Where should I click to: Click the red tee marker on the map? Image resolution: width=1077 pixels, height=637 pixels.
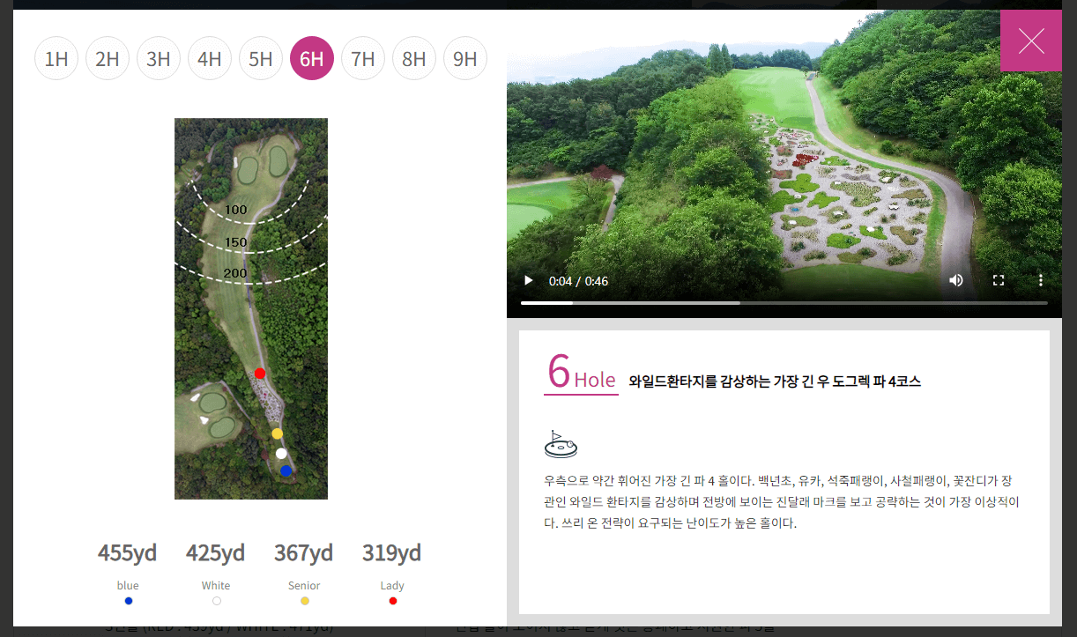tap(260, 374)
